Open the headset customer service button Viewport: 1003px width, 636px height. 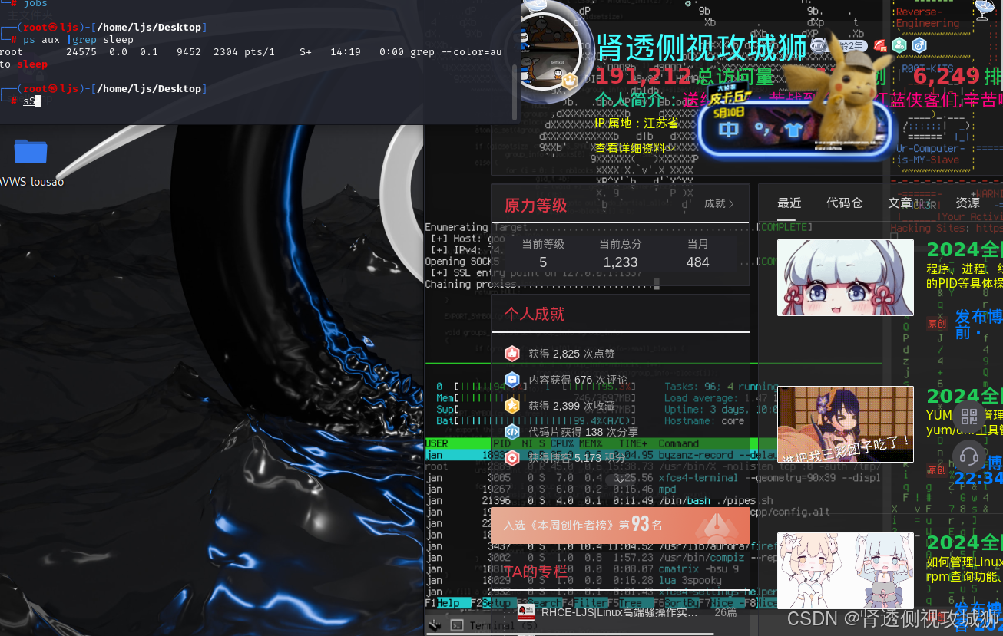(969, 457)
